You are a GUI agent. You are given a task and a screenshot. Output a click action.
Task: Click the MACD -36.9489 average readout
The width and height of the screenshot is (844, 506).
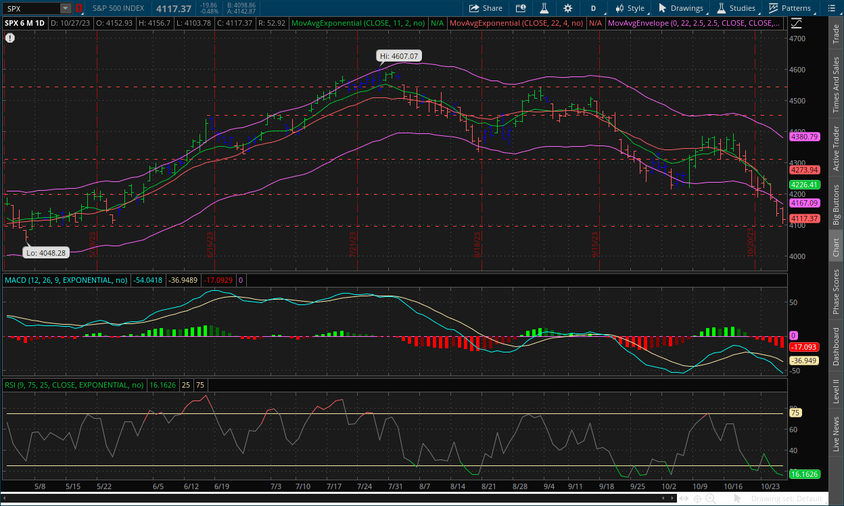tap(183, 279)
